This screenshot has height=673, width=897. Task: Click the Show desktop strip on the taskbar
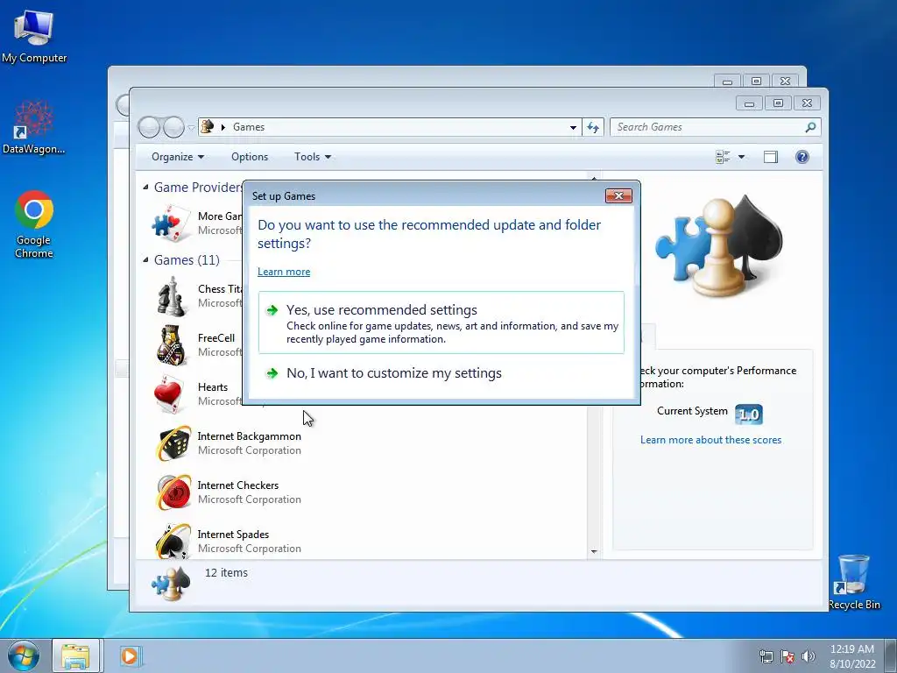coord(890,655)
